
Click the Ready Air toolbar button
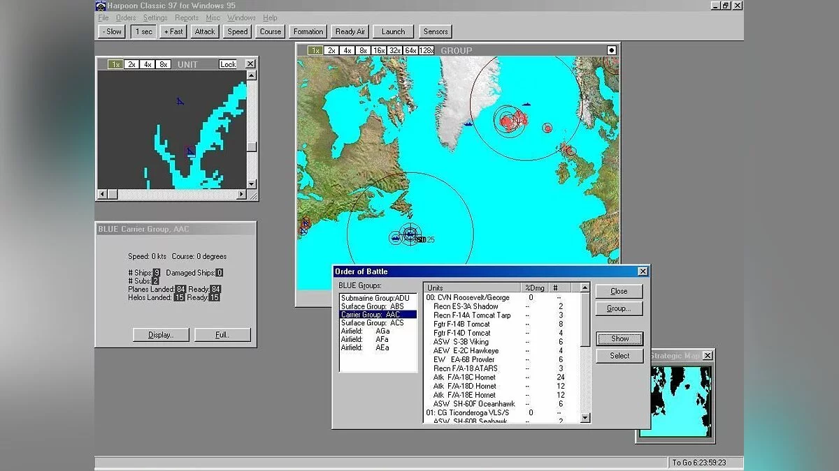(x=350, y=31)
